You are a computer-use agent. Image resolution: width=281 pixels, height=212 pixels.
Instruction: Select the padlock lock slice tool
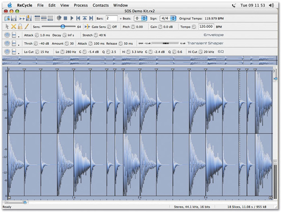[x=20, y=27]
